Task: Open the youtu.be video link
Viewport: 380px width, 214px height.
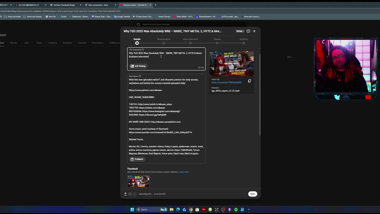Action: [227, 82]
